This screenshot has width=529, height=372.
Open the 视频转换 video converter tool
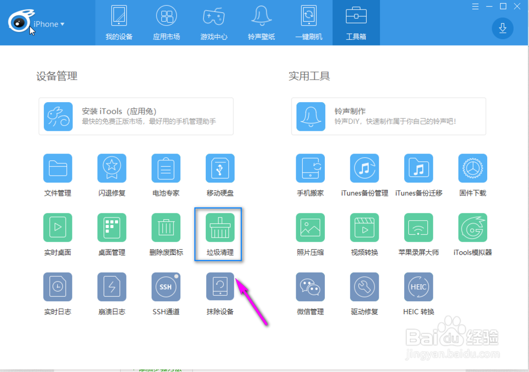(364, 227)
